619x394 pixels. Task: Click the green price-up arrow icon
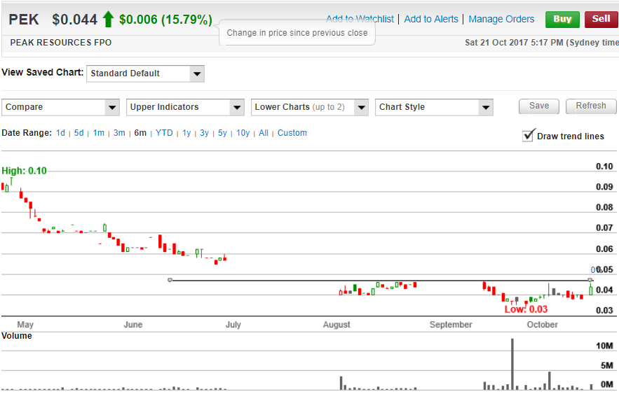pyautogui.click(x=108, y=19)
